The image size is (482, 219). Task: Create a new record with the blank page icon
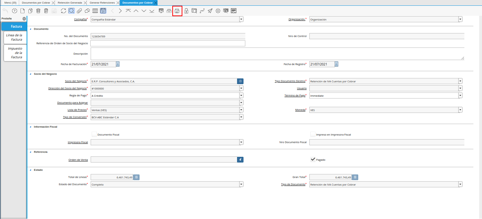[x=22, y=11]
